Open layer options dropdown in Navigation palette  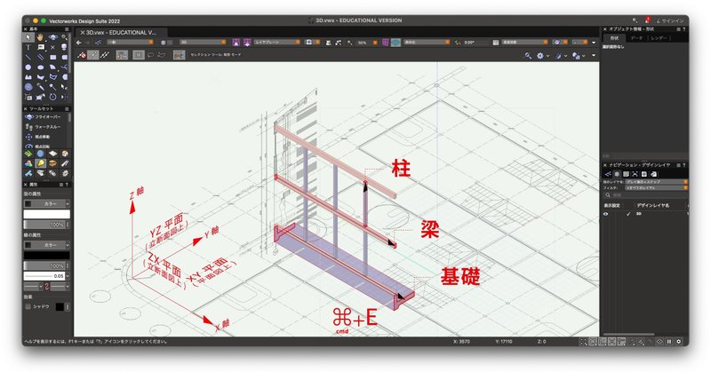(x=656, y=182)
